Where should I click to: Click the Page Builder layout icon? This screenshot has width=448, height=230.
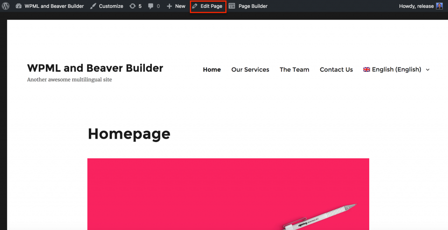[232, 6]
